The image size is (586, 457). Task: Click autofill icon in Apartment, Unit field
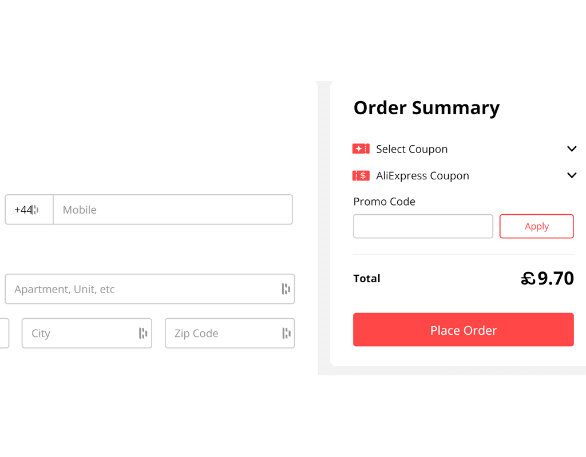pos(286,289)
